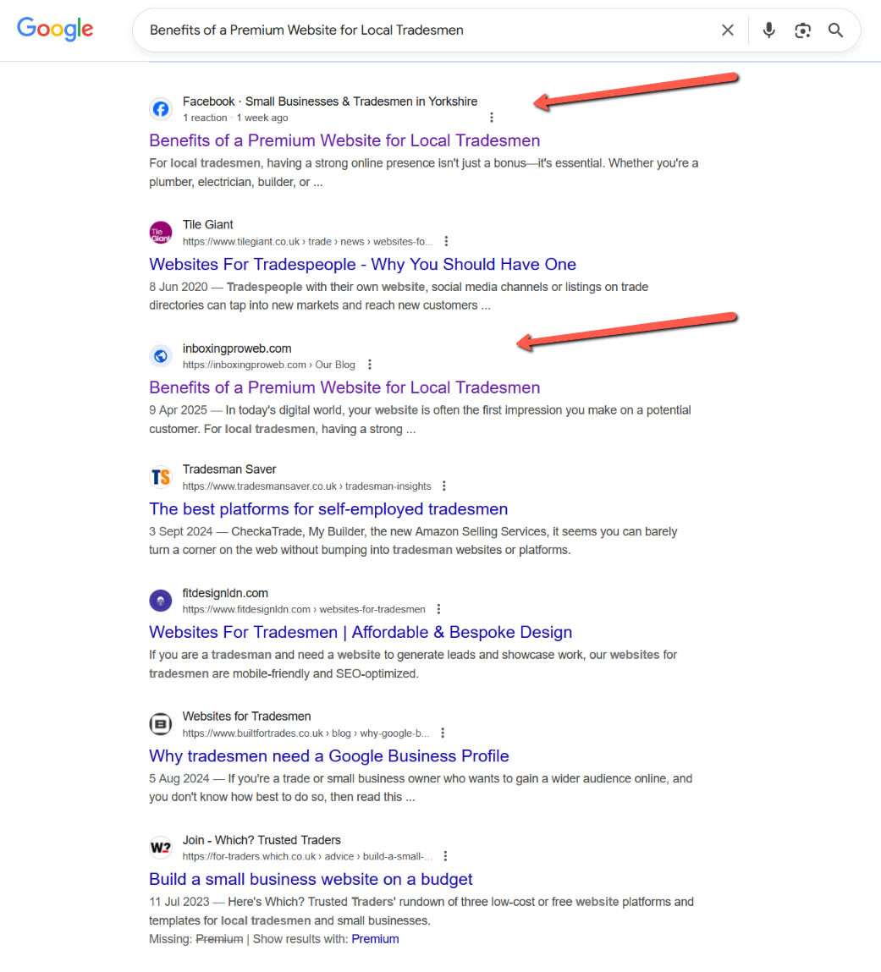The image size is (881, 972).
Task: Click 'https://inboxingproweb.com › Our Blog' breadcrumb
Action: 268,365
